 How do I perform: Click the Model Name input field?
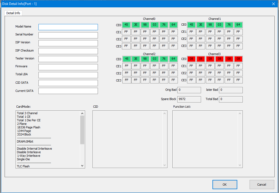click(x=68, y=27)
